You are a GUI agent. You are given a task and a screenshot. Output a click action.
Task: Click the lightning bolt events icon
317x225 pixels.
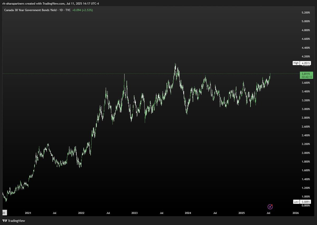270,206
